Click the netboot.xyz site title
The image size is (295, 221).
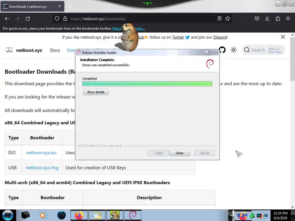click(x=29, y=50)
